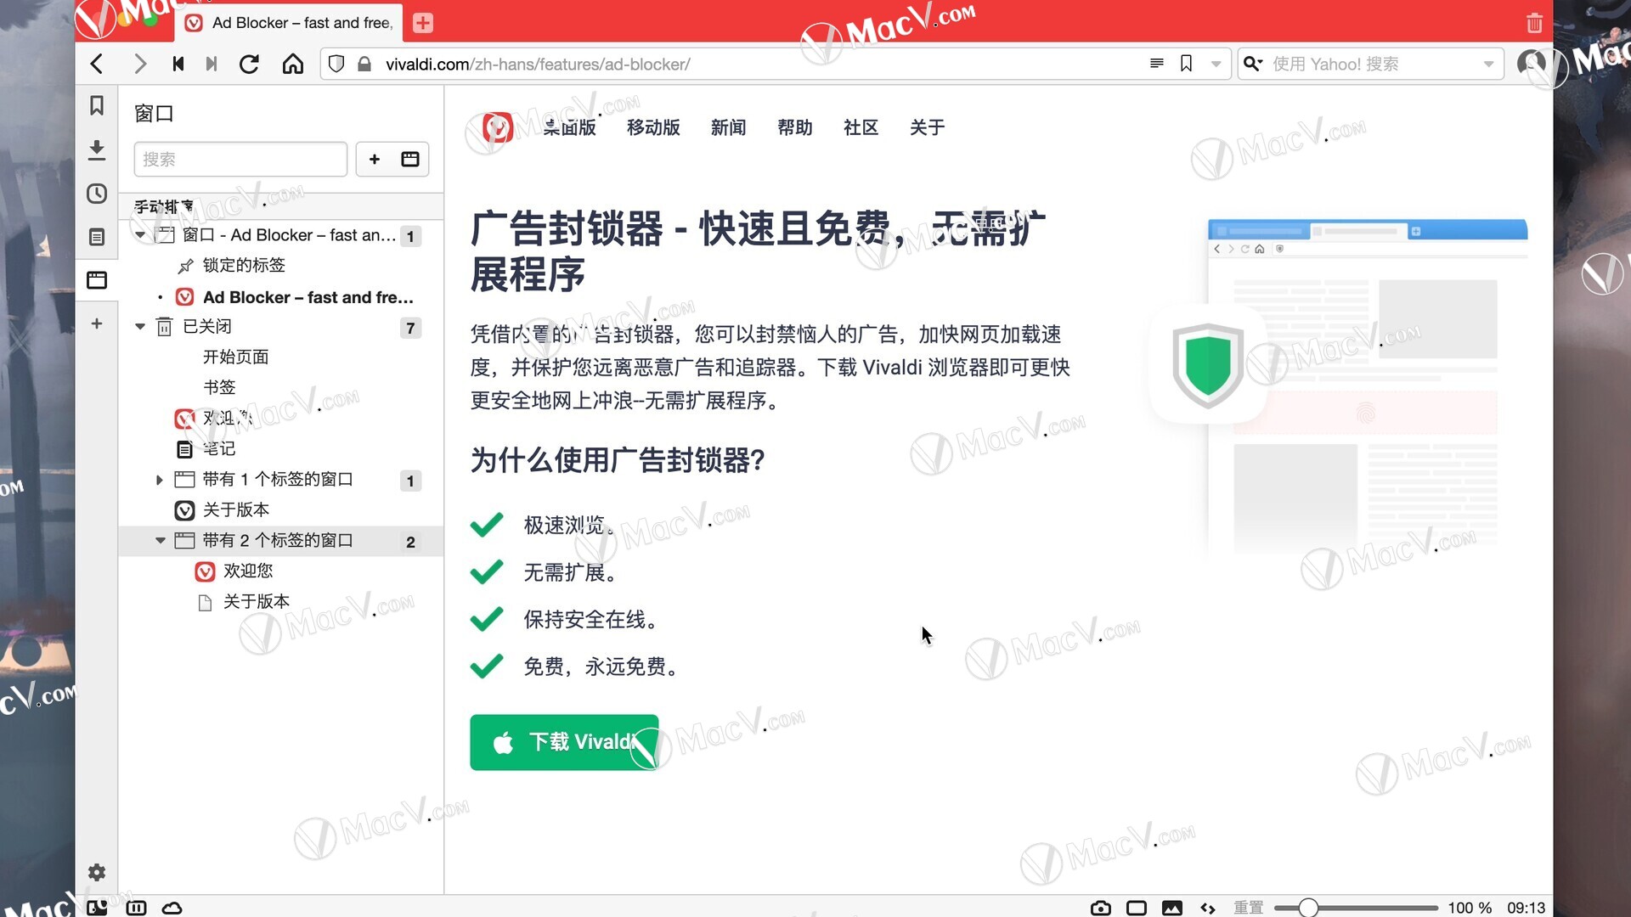The image size is (1631, 917).
Task: Select the Window panel icon
Action: [97, 280]
